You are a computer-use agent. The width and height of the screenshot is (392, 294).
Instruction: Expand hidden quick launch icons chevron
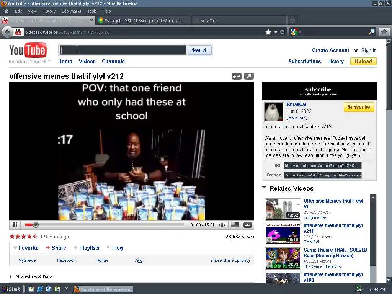point(66,288)
